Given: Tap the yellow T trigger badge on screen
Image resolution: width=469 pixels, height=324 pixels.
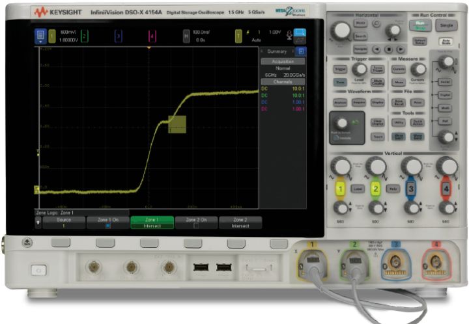Looking at the screenshot, I should [x=238, y=36].
